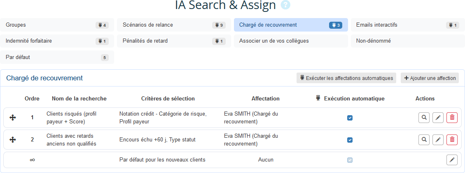Click Ajouter une affection button

[430, 78]
